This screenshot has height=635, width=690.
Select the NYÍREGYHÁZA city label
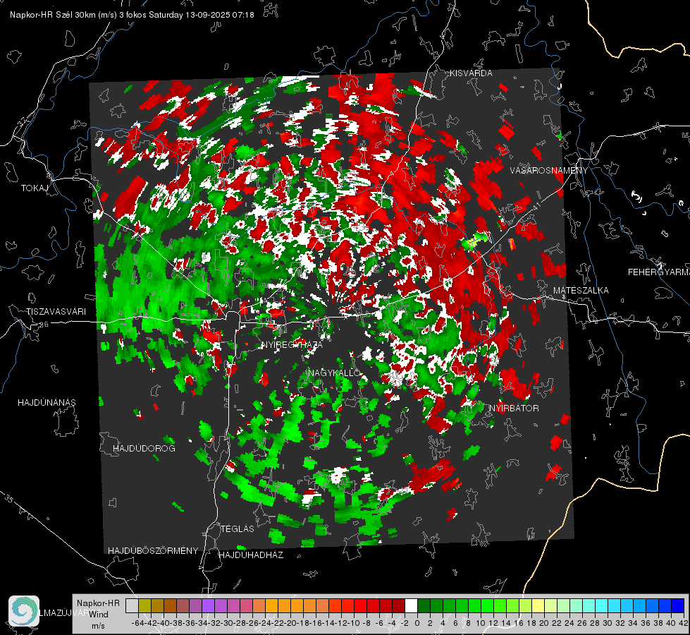[292, 344]
